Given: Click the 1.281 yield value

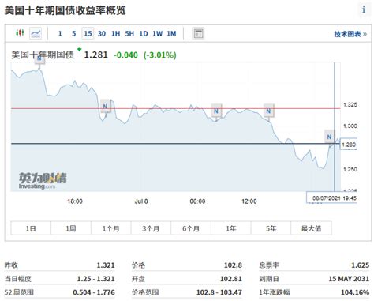Looking at the screenshot, I should 95,55.
